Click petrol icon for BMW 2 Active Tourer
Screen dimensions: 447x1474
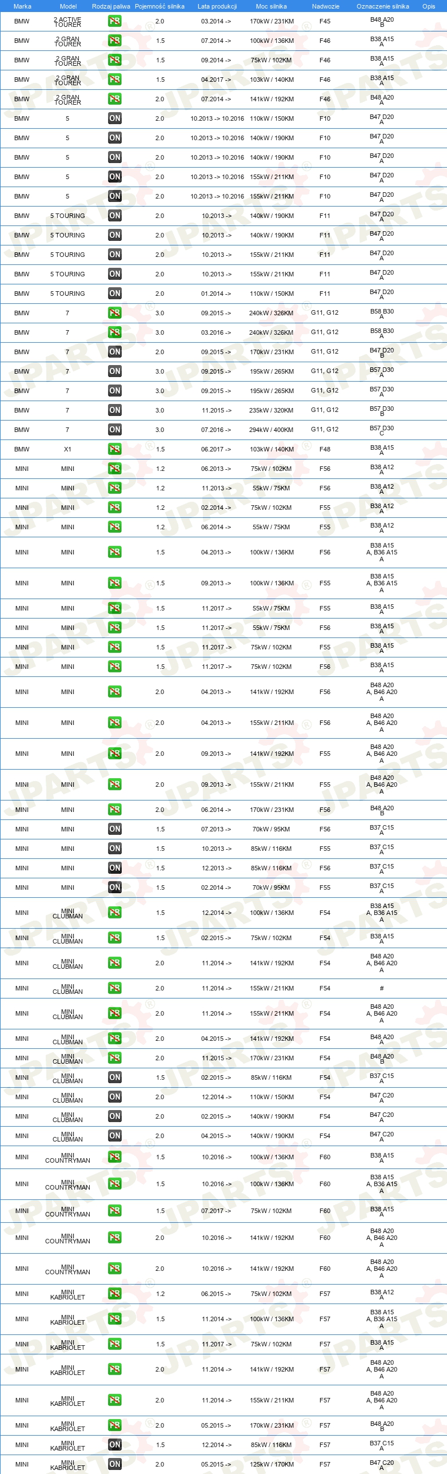coord(115,21)
